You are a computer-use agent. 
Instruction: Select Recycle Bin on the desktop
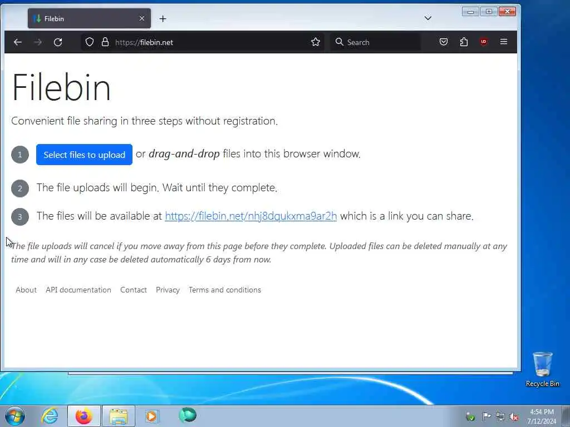[x=542, y=369]
